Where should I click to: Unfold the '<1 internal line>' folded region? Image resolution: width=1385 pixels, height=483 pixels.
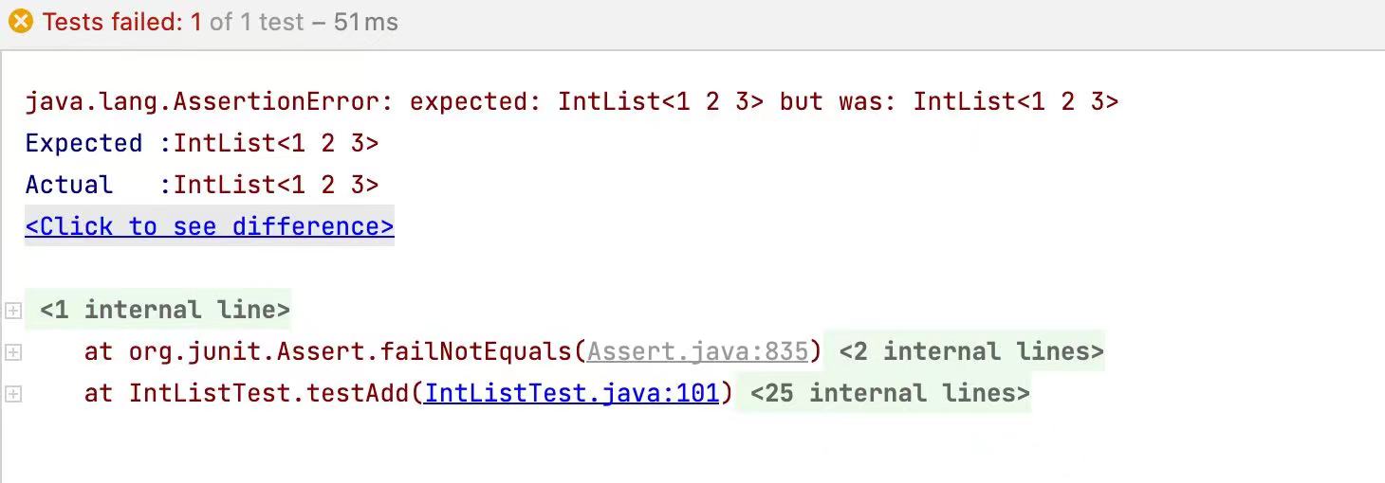[164, 310]
